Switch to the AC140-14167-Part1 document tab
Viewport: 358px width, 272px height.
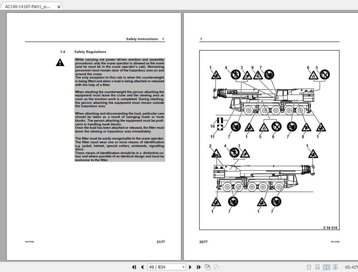pyautogui.click(x=29, y=6)
